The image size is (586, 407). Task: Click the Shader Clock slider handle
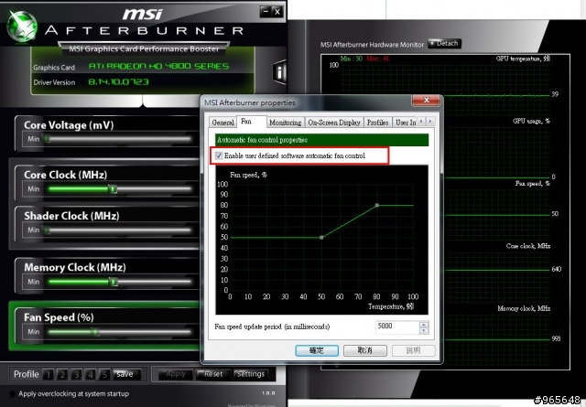click(47, 230)
